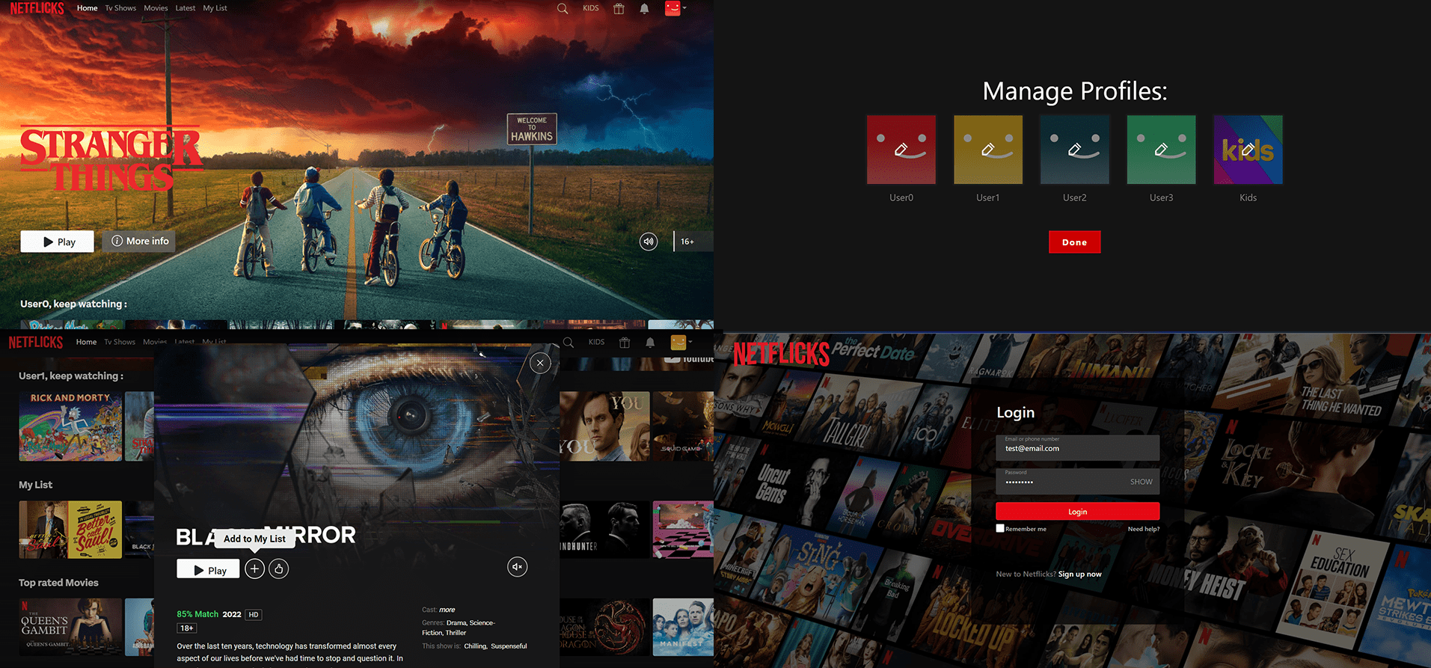Select Tv Shows on Stranger Things screen
This screenshot has height=668, width=1431.
120,8
